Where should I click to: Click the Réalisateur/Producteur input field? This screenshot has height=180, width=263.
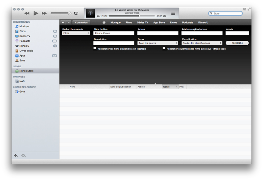[202, 33]
